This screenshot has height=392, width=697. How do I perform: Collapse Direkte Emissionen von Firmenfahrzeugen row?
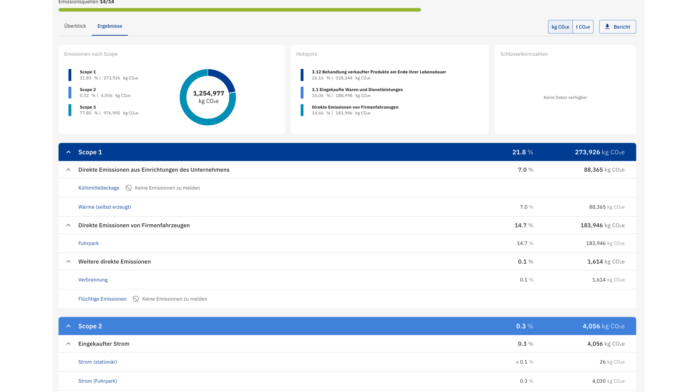click(x=68, y=225)
